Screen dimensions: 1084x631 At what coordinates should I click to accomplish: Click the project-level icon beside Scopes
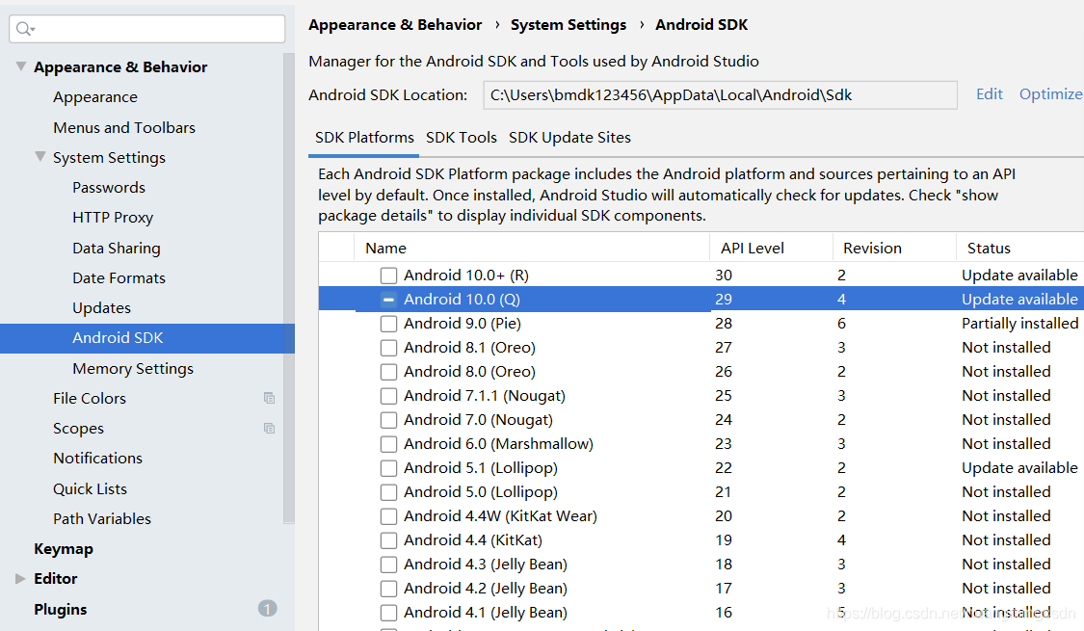pos(269,429)
